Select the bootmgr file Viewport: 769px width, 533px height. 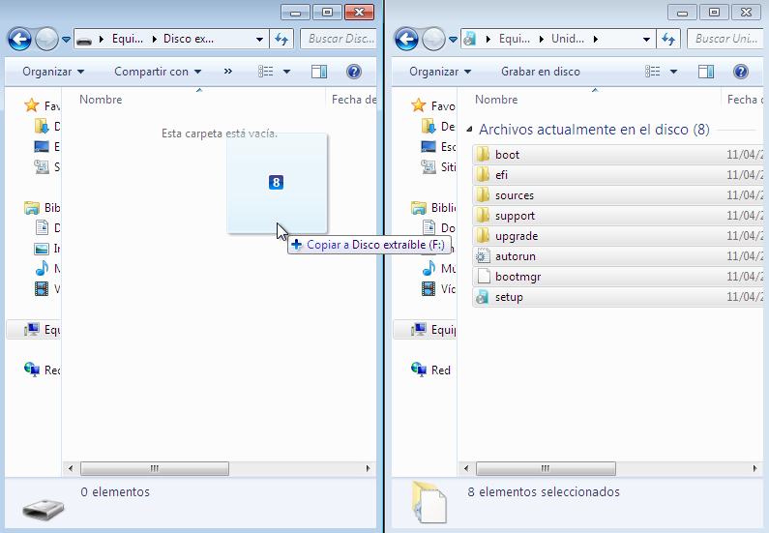pos(518,277)
